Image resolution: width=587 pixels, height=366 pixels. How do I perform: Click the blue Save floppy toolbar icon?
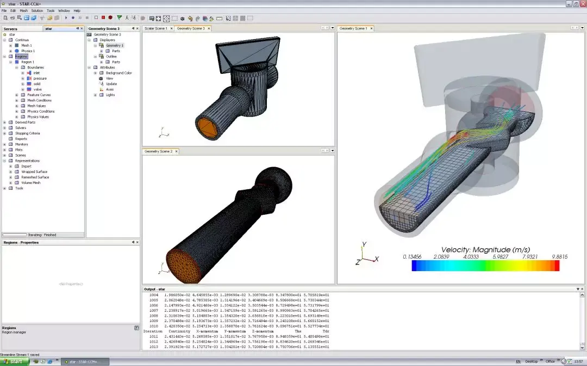coord(26,17)
